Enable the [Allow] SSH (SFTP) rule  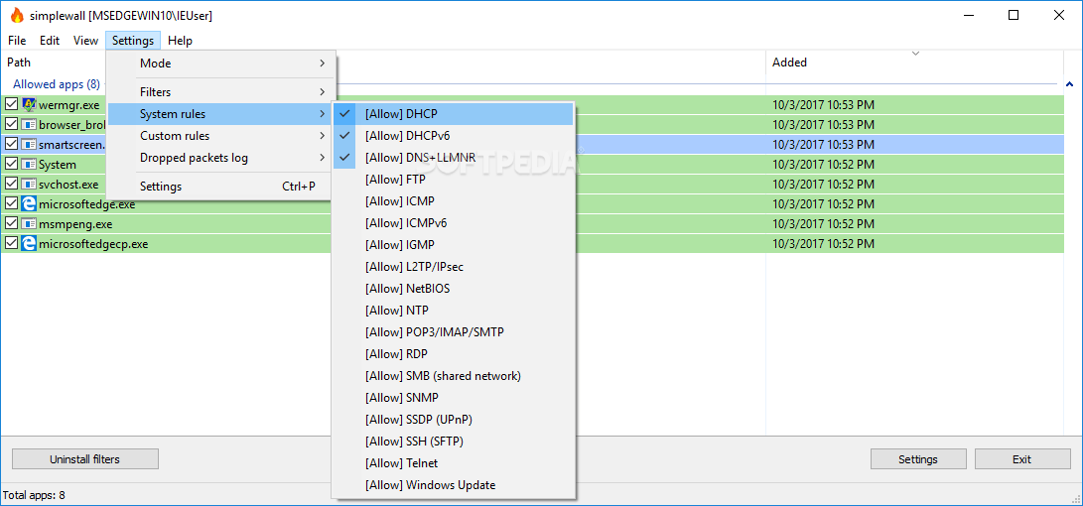pos(453,442)
